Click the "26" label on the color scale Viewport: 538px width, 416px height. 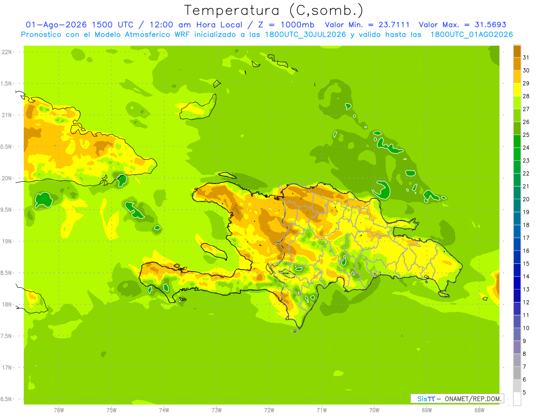[x=526, y=122]
